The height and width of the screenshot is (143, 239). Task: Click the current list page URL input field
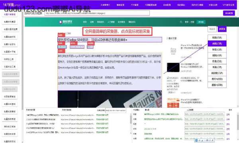97,13
